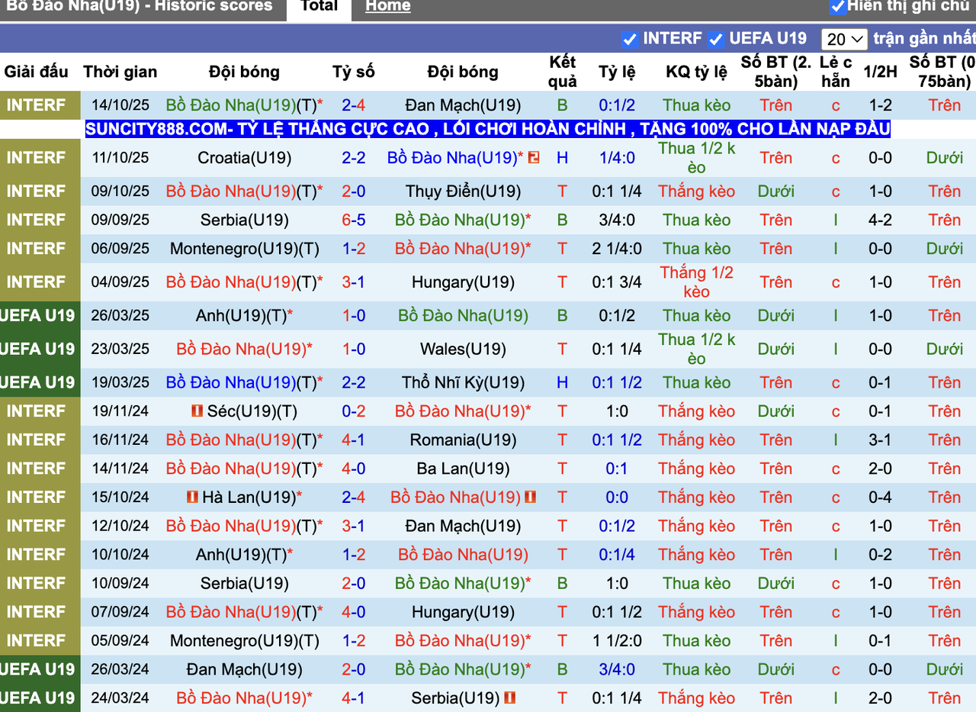Open the SUNCITY888.COM banner ad link
Screen dimensions: 976x712
point(488,129)
